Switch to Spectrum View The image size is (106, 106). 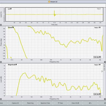[x=45, y=103]
